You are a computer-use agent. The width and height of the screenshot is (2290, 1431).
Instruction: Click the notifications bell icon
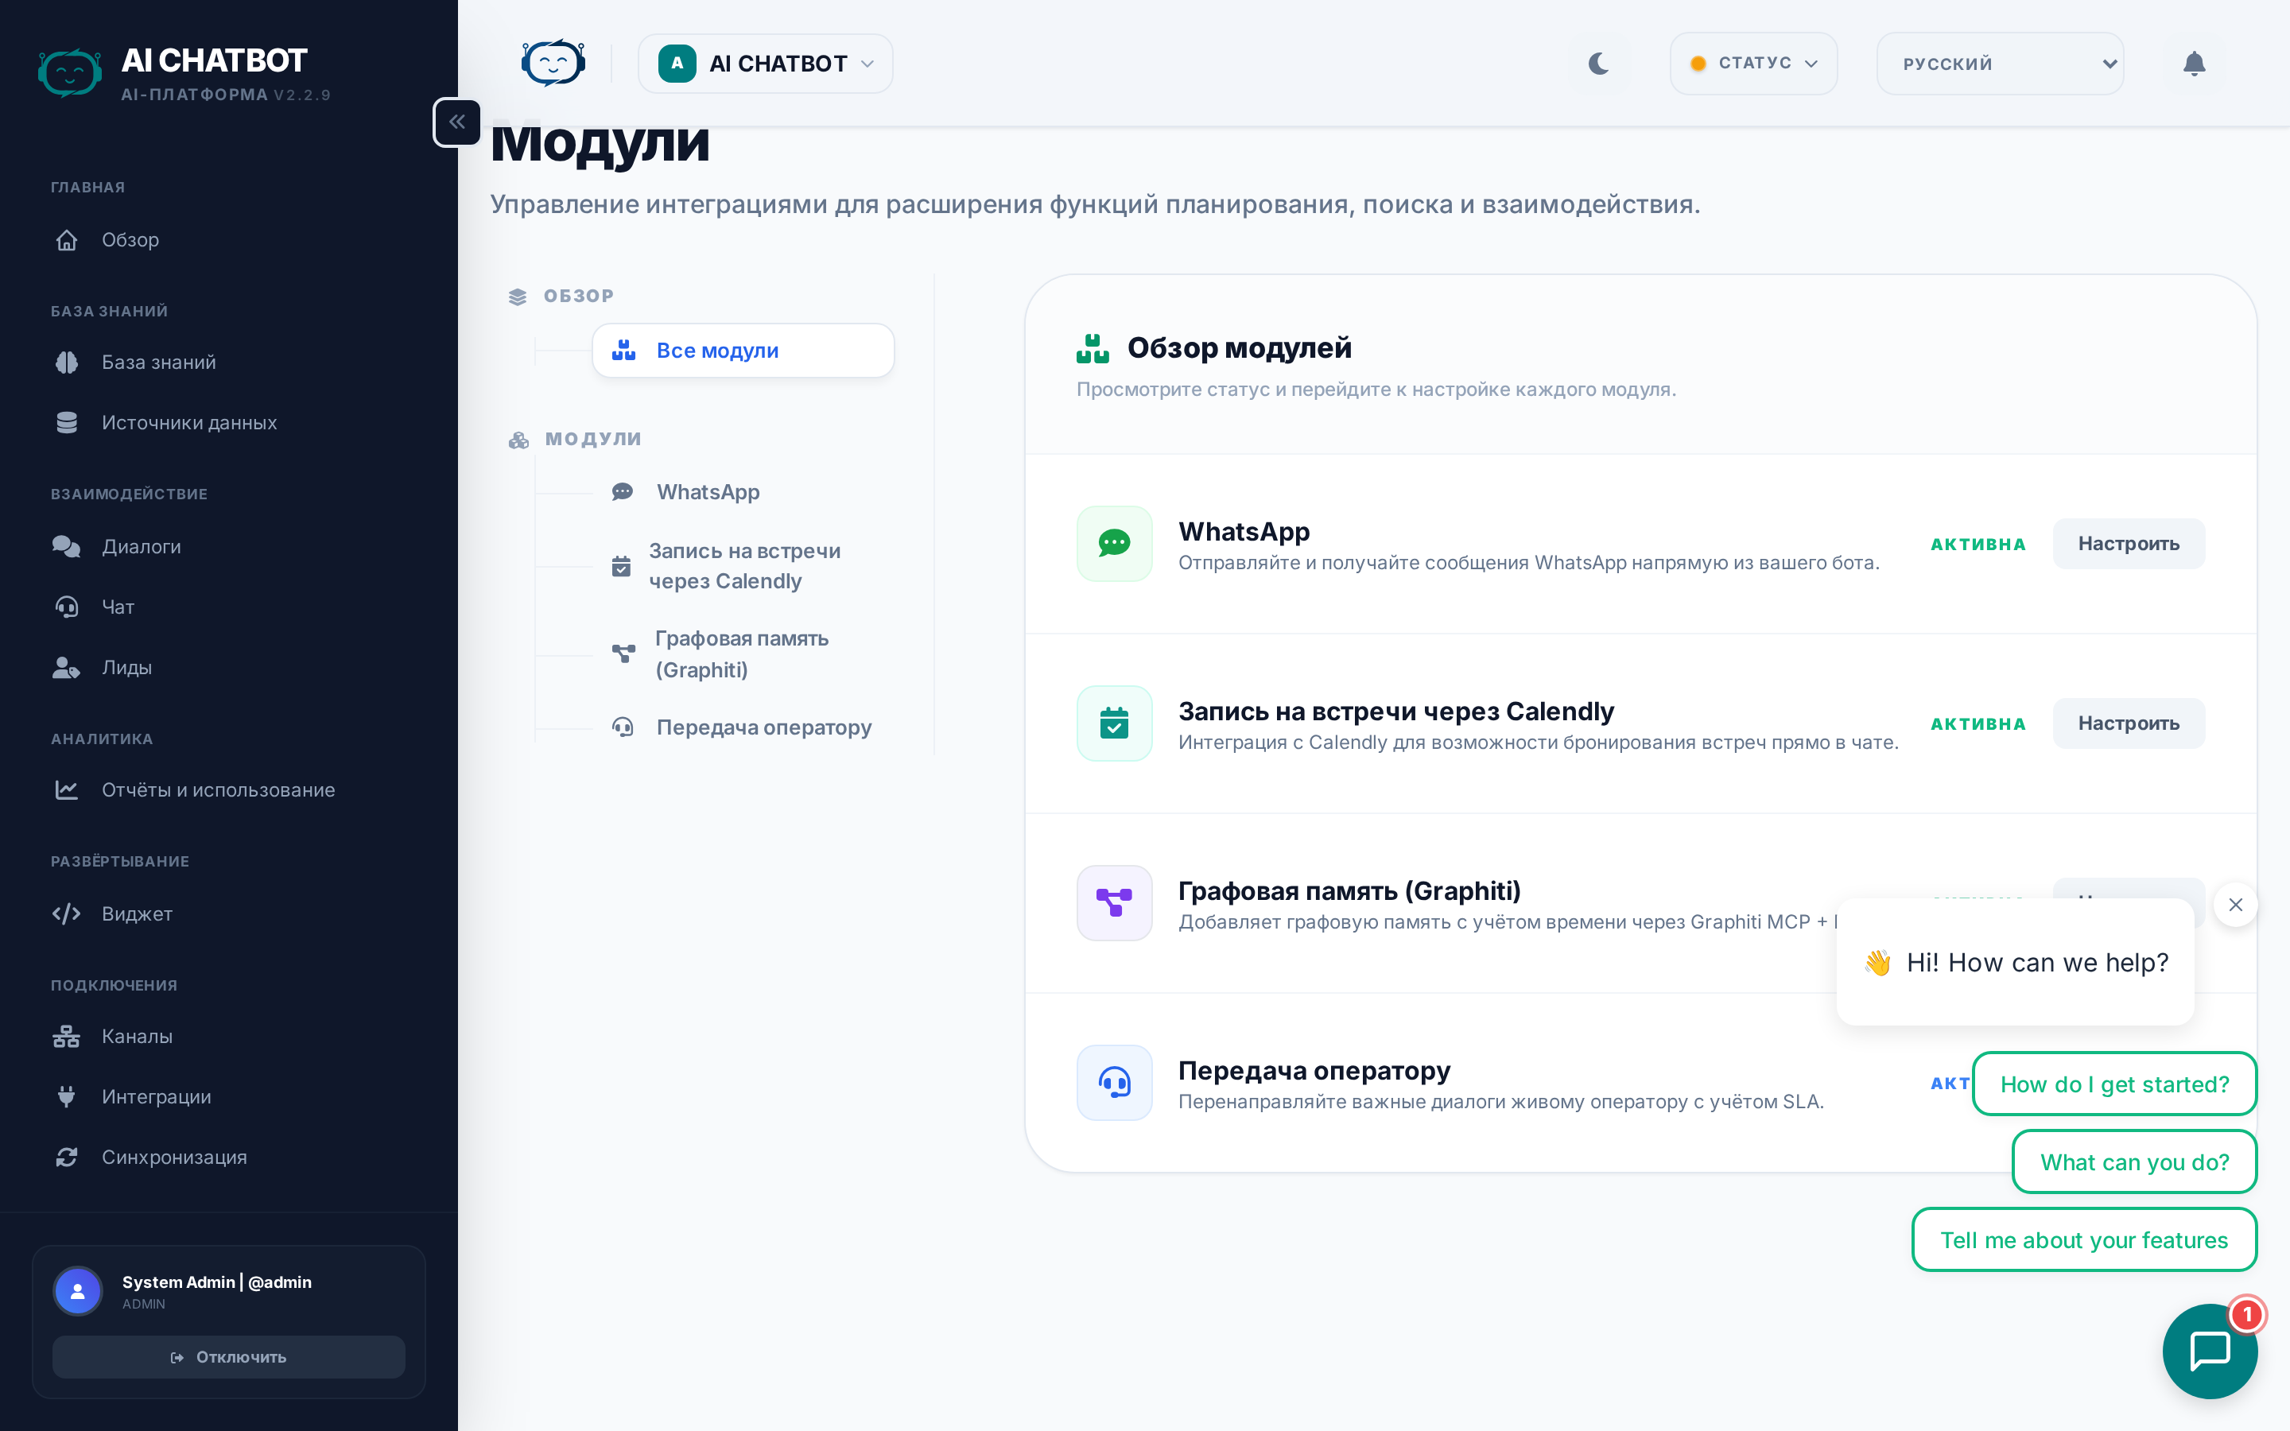[2194, 64]
